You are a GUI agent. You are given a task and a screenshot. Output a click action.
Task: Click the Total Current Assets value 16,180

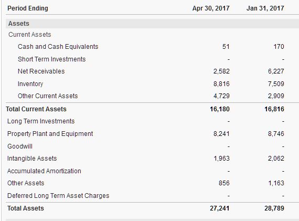coord(220,109)
